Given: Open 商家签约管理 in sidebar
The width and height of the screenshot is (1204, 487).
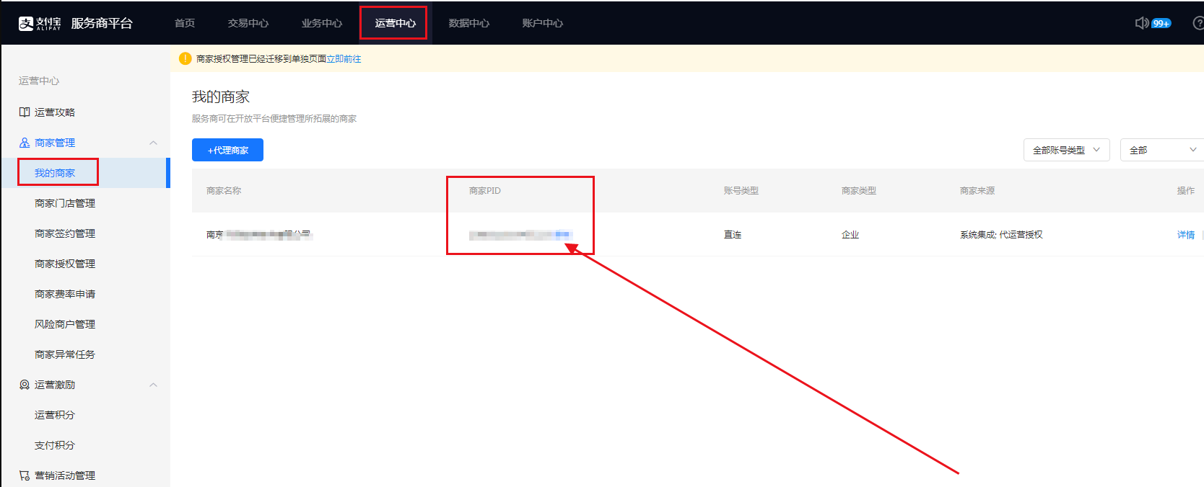Looking at the screenshot, I should [65, 233].
